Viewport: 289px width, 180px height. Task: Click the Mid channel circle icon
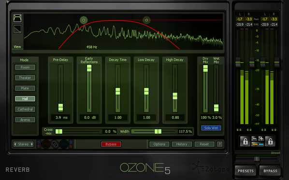tap(46, 144)
